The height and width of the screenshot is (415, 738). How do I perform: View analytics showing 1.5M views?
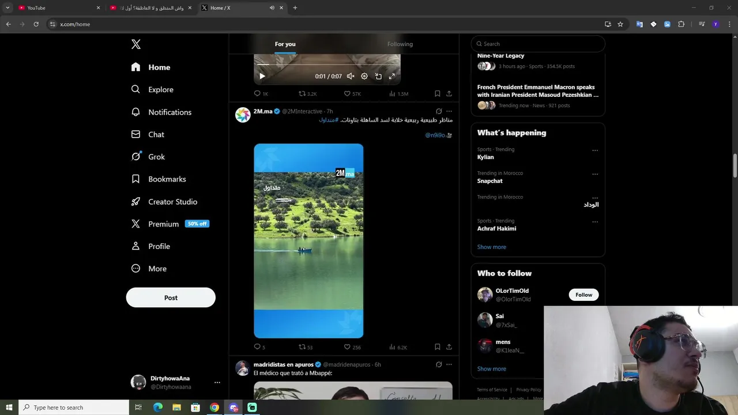click(398, 93)
